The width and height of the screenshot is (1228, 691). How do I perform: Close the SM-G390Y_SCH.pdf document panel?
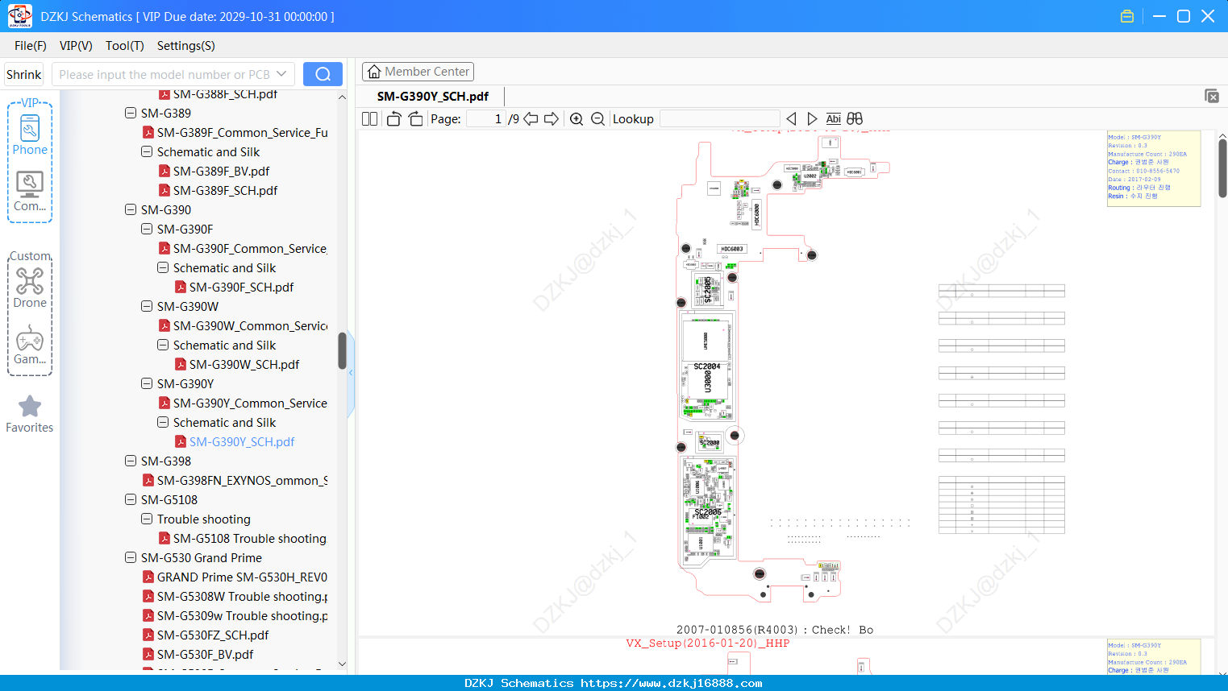point(1212,96)
